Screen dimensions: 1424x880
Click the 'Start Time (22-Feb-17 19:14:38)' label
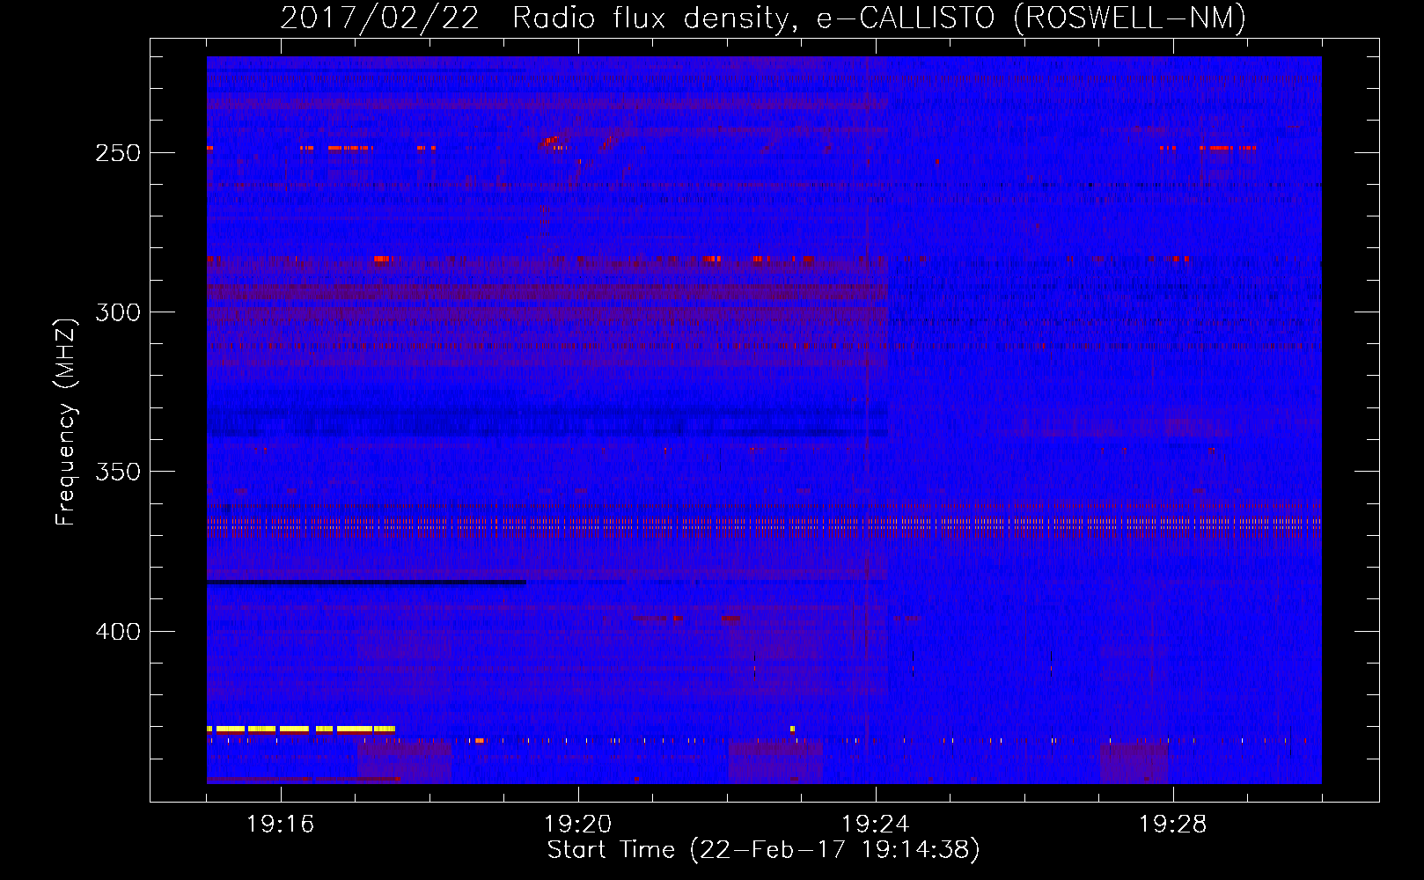[x=763, y=850]
